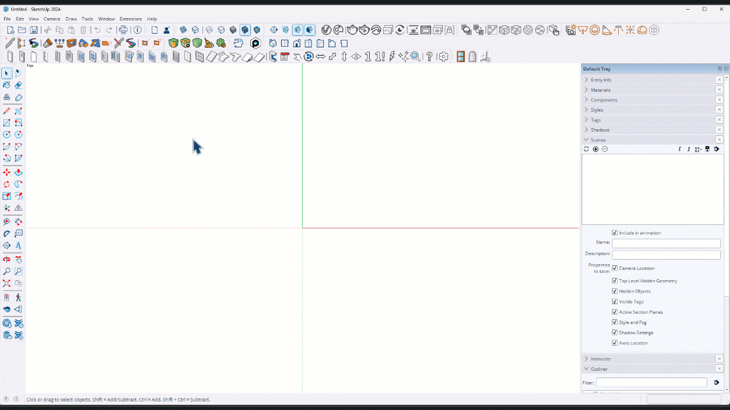The height and width of the screenshot is (410, 730).
Task: Open the Extensions menu
Action: 131,18
